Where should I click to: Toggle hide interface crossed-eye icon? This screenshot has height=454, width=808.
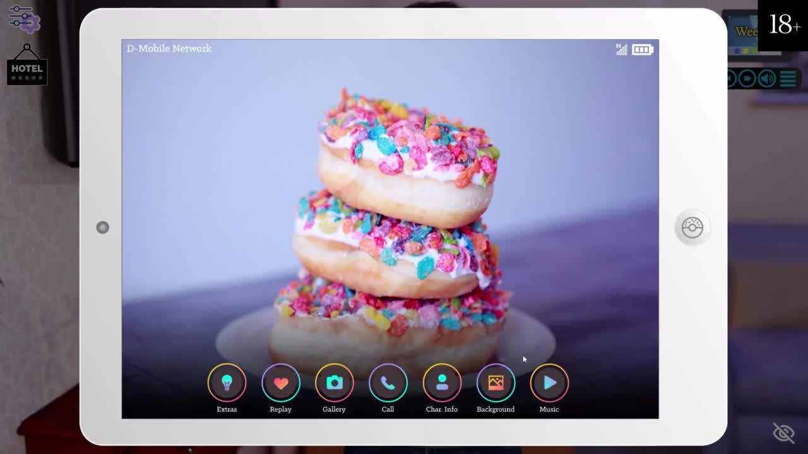tap(783, 433)
